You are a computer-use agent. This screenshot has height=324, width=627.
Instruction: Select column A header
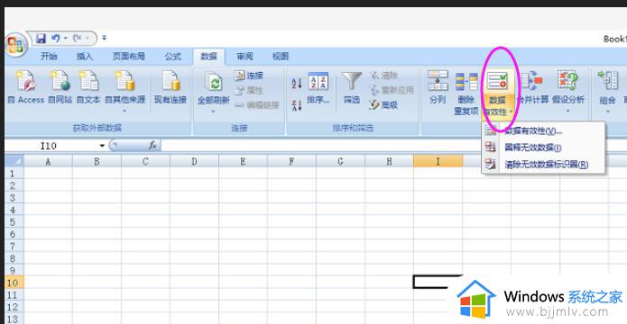tap(48, 161)
